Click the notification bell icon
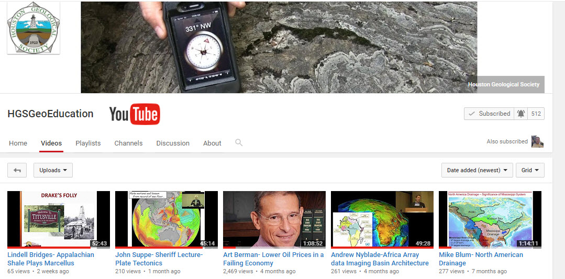The width and height of the screenshot is (565, 279). pos(520,114)
